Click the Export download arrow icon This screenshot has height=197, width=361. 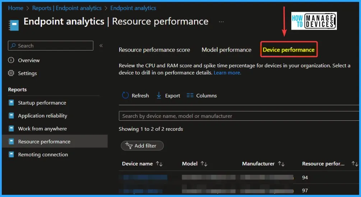tap(159, 95)
